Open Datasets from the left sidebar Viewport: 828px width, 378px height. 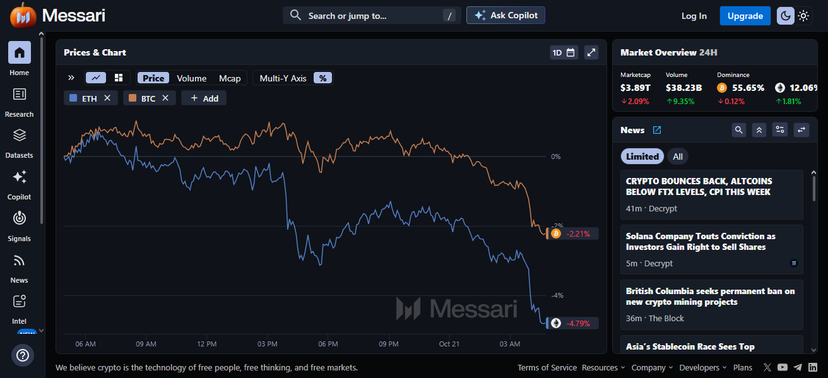click(x=19, y=142)
